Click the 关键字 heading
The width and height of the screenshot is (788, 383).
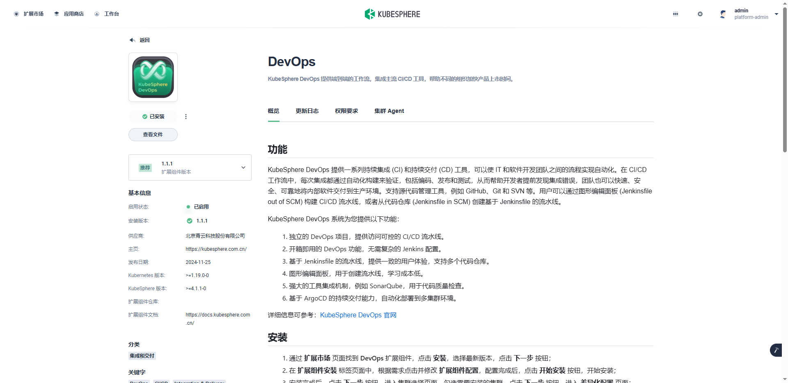[137, 372]
